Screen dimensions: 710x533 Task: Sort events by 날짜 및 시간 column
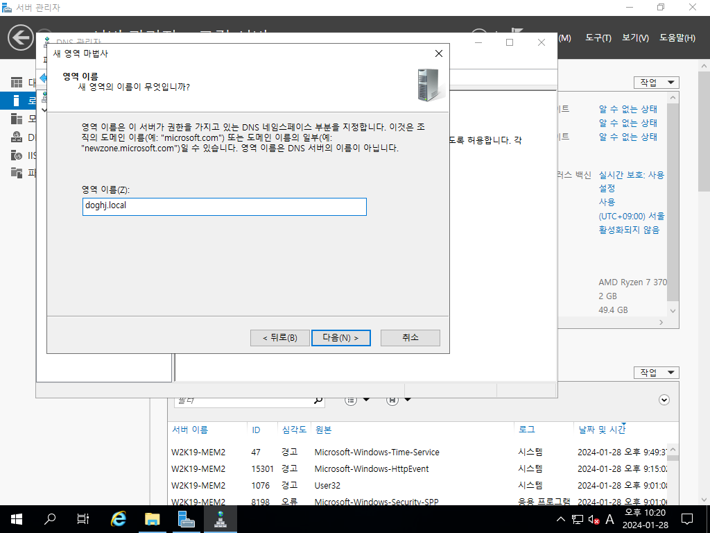pyautogui.click(x=602, y=430)
